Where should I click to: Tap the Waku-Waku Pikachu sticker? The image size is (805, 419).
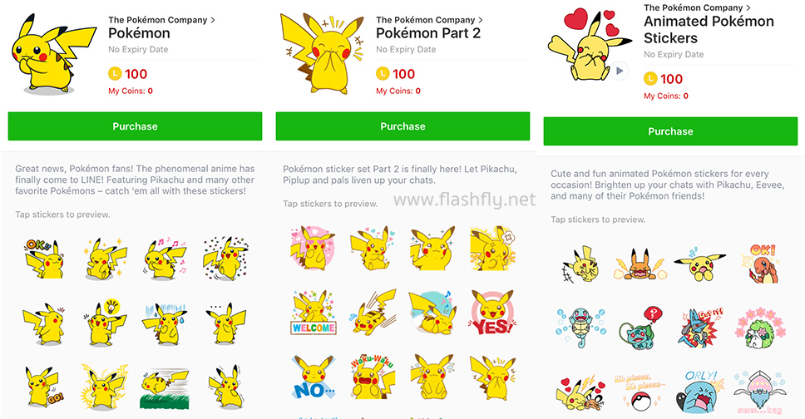click(373, 377)
